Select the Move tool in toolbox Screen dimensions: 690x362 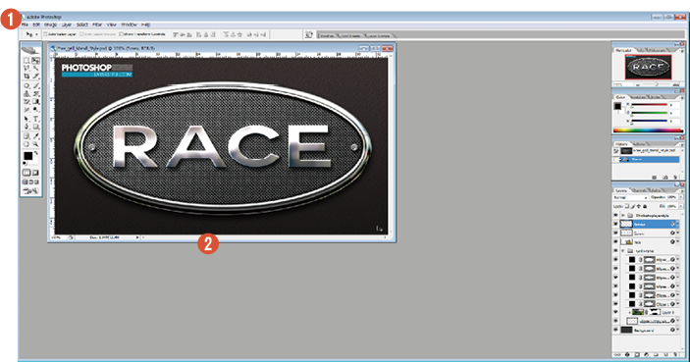(36, 60)
